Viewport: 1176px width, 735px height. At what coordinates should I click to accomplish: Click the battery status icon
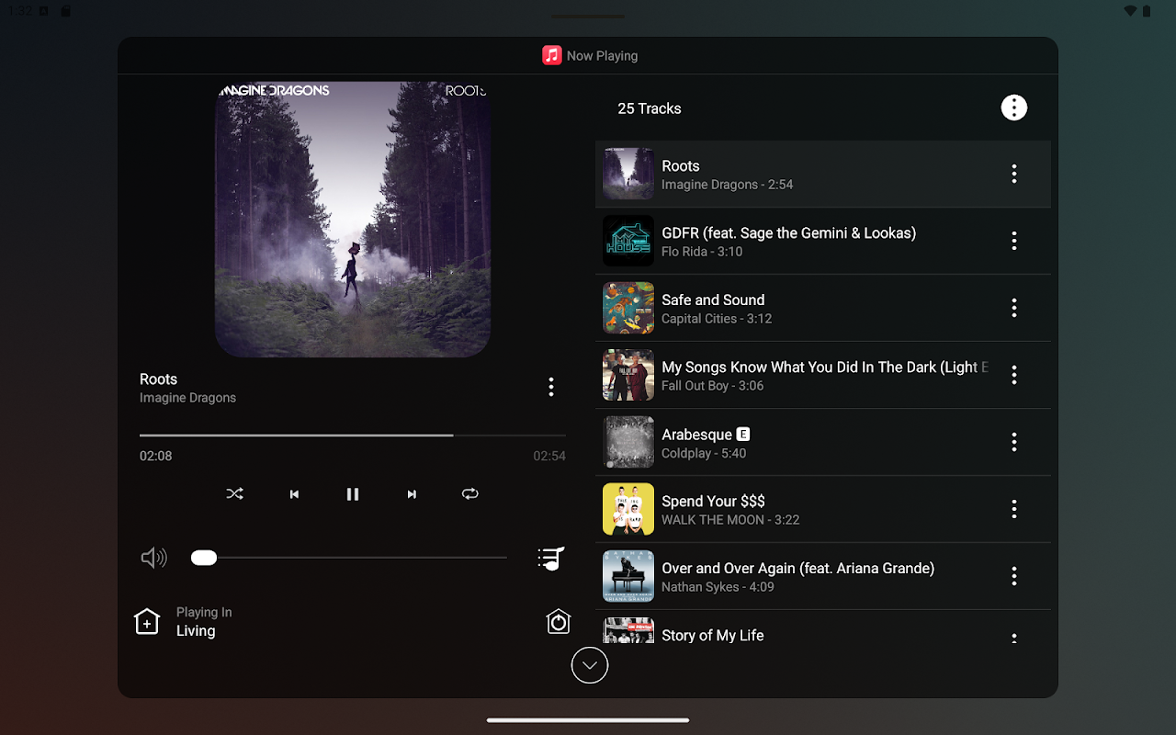[x=1147, y=11]
